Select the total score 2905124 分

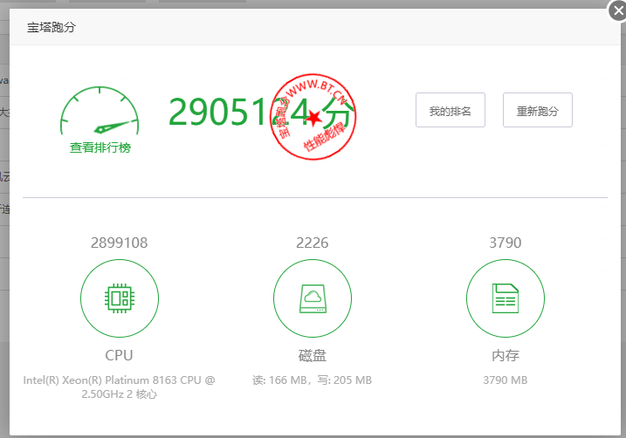click(262, 112)
